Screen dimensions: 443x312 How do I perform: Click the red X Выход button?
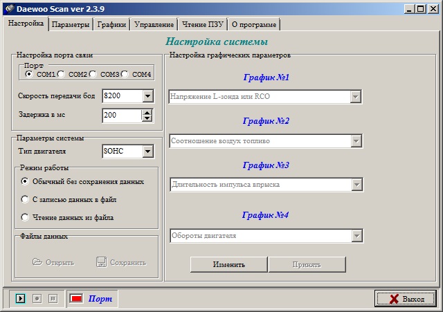tap(405, 298)
